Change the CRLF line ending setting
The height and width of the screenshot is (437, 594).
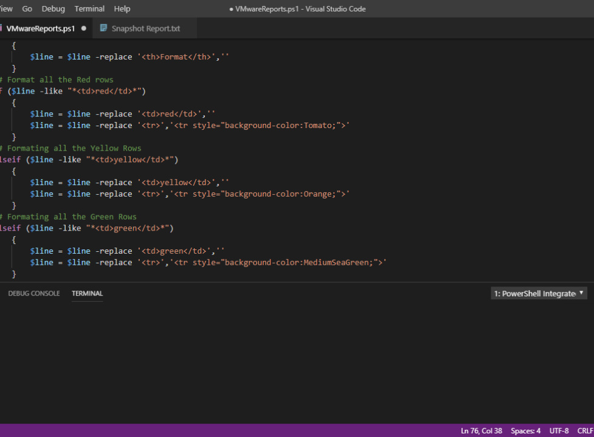(x=585, y=430)
